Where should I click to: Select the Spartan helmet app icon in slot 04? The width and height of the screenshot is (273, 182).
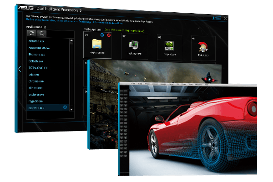click(x=203, y=47)
